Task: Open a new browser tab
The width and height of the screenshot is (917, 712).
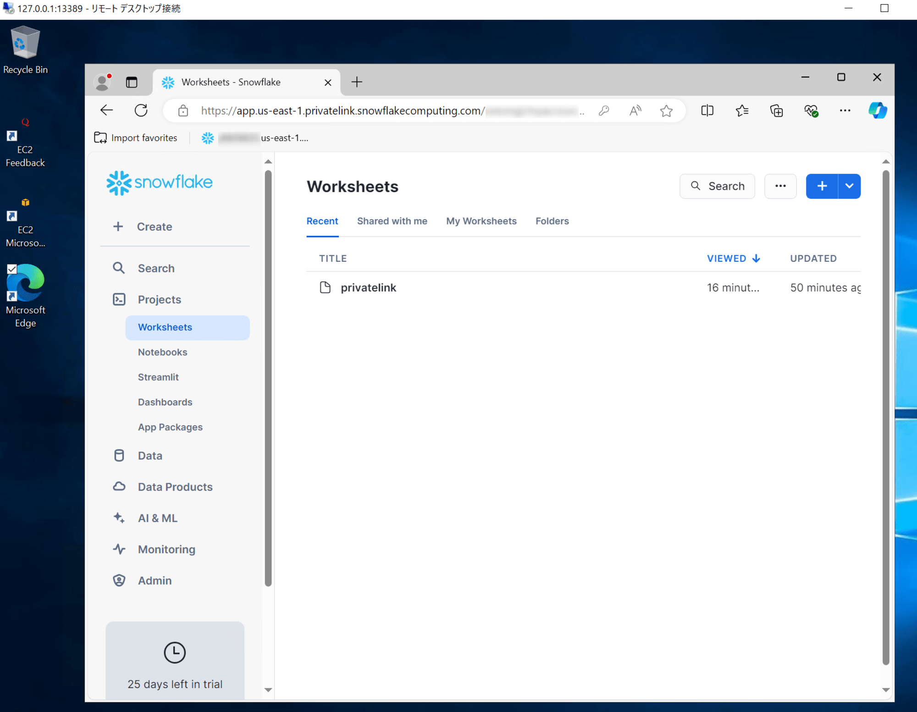Action: [x=357, y=82]
